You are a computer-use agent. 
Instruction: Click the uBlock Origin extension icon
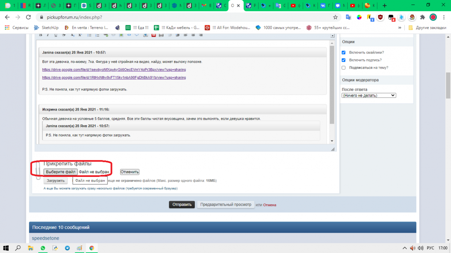coord(380,17)
